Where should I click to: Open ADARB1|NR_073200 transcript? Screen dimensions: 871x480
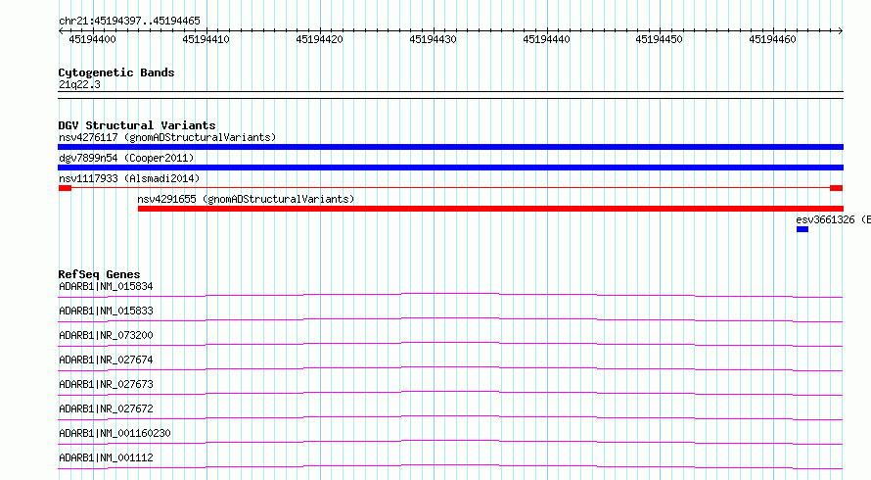click(106, 335)
